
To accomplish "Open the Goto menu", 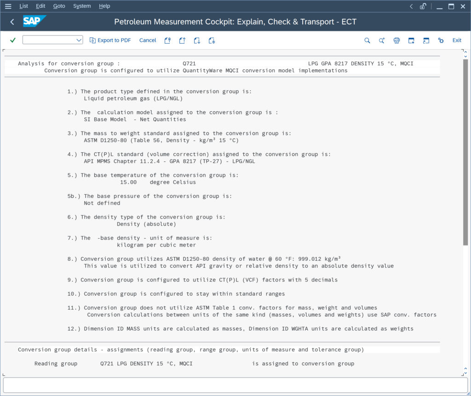I will coord(59,6).
